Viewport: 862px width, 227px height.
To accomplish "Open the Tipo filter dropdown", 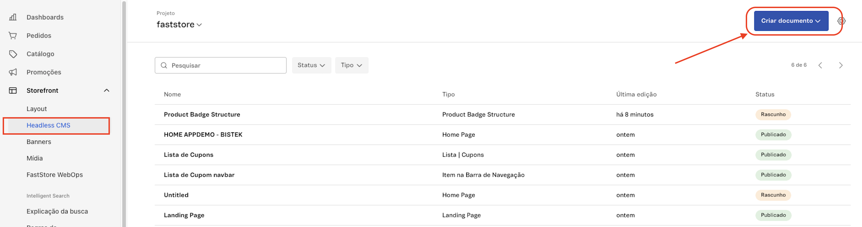I will pyautogui.click(x=351, y=65).
